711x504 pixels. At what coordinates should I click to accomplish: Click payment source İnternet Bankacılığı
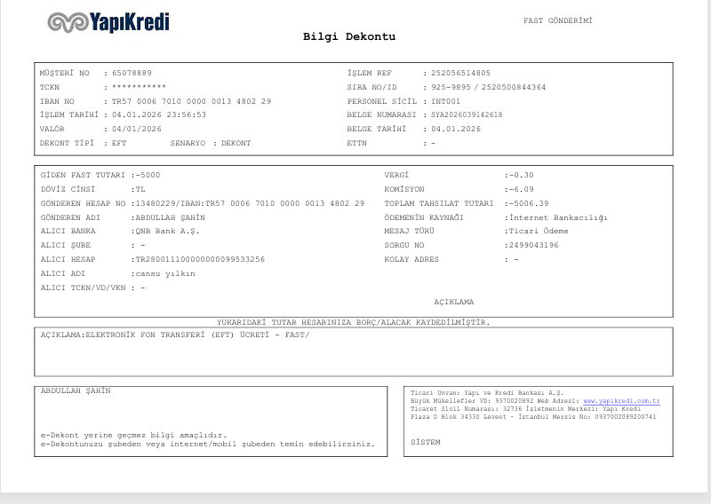click(559, 217)
